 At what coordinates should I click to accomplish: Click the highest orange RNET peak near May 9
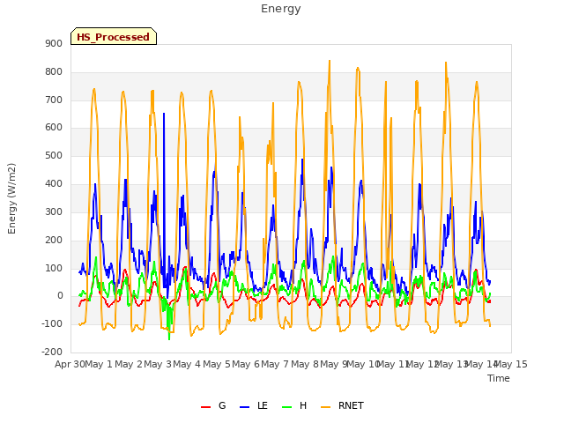[x=330, y=62]
